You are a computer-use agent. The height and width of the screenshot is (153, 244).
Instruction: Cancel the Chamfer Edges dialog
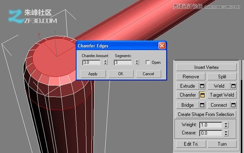pos(148,74)
